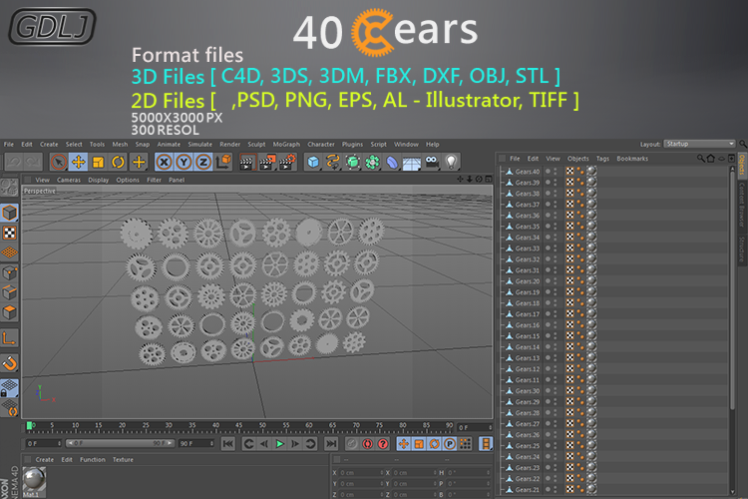Switch to Polygons mode cube icon
748x499 pixels.
[x=10, y=312]
